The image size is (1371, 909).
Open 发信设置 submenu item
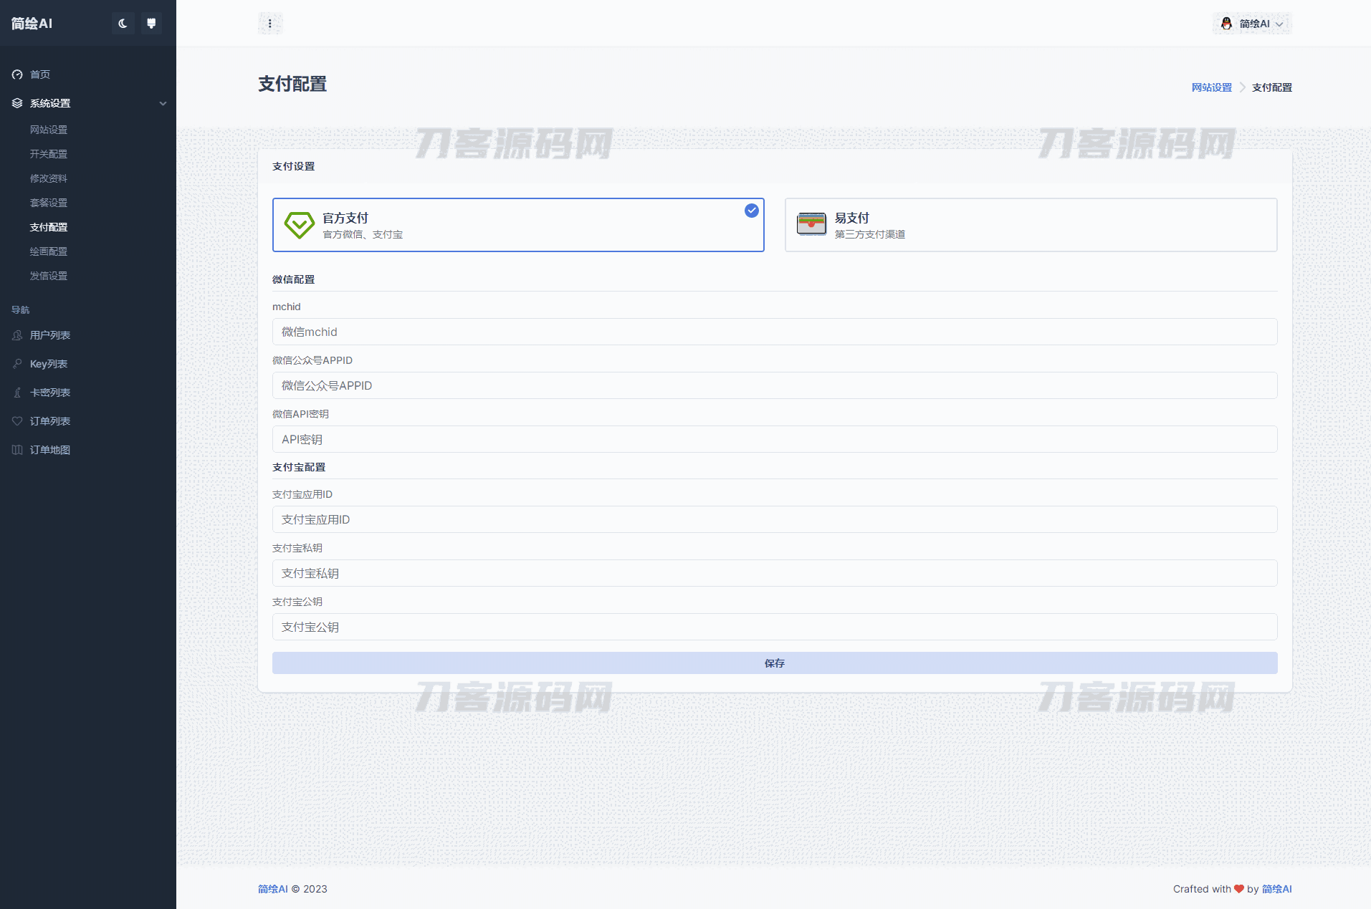pyautogui.click(x=49, y=276)
